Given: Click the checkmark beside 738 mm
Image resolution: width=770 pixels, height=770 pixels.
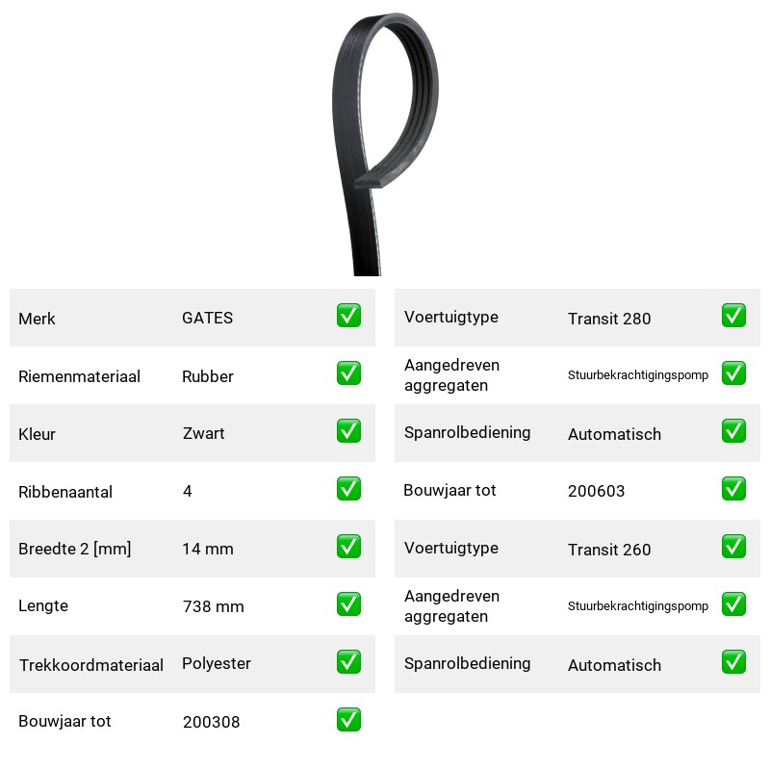Looking at the screenshot, I should tap(348, 604).
